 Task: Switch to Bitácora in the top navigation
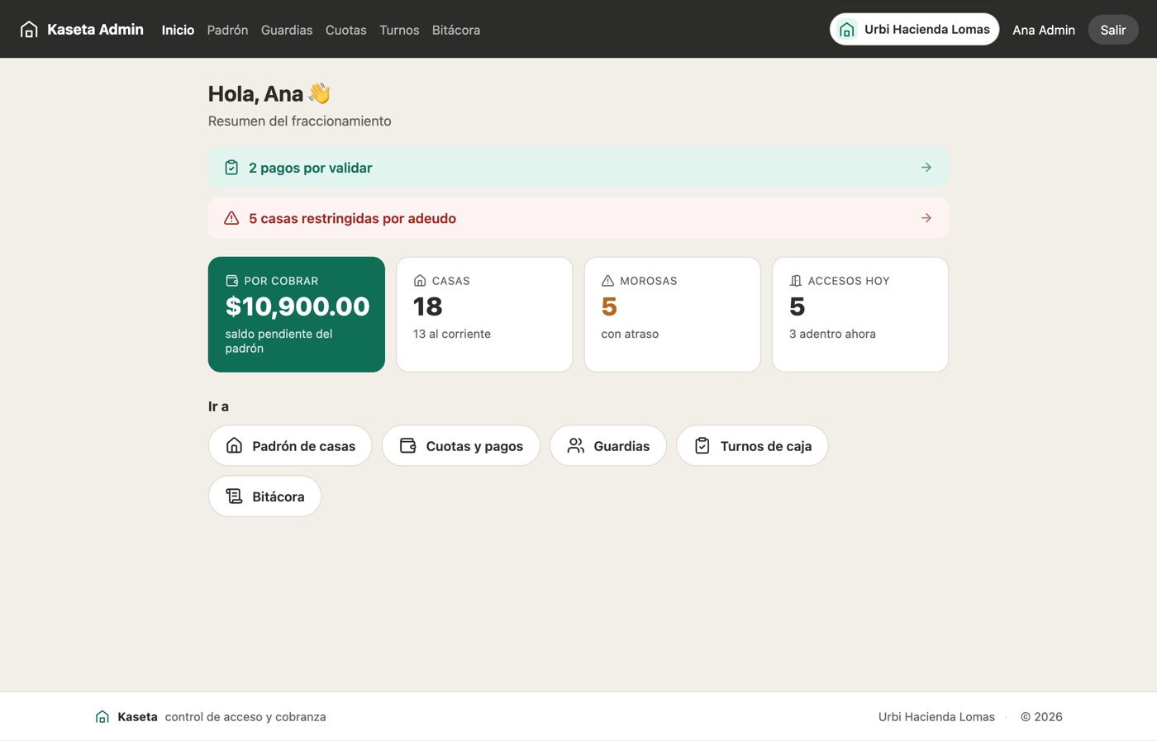[456, 30]
